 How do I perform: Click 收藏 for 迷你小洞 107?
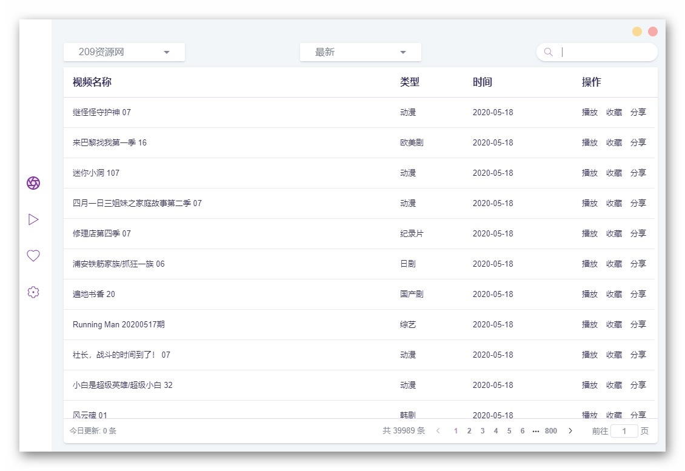[x=614, y=173]
